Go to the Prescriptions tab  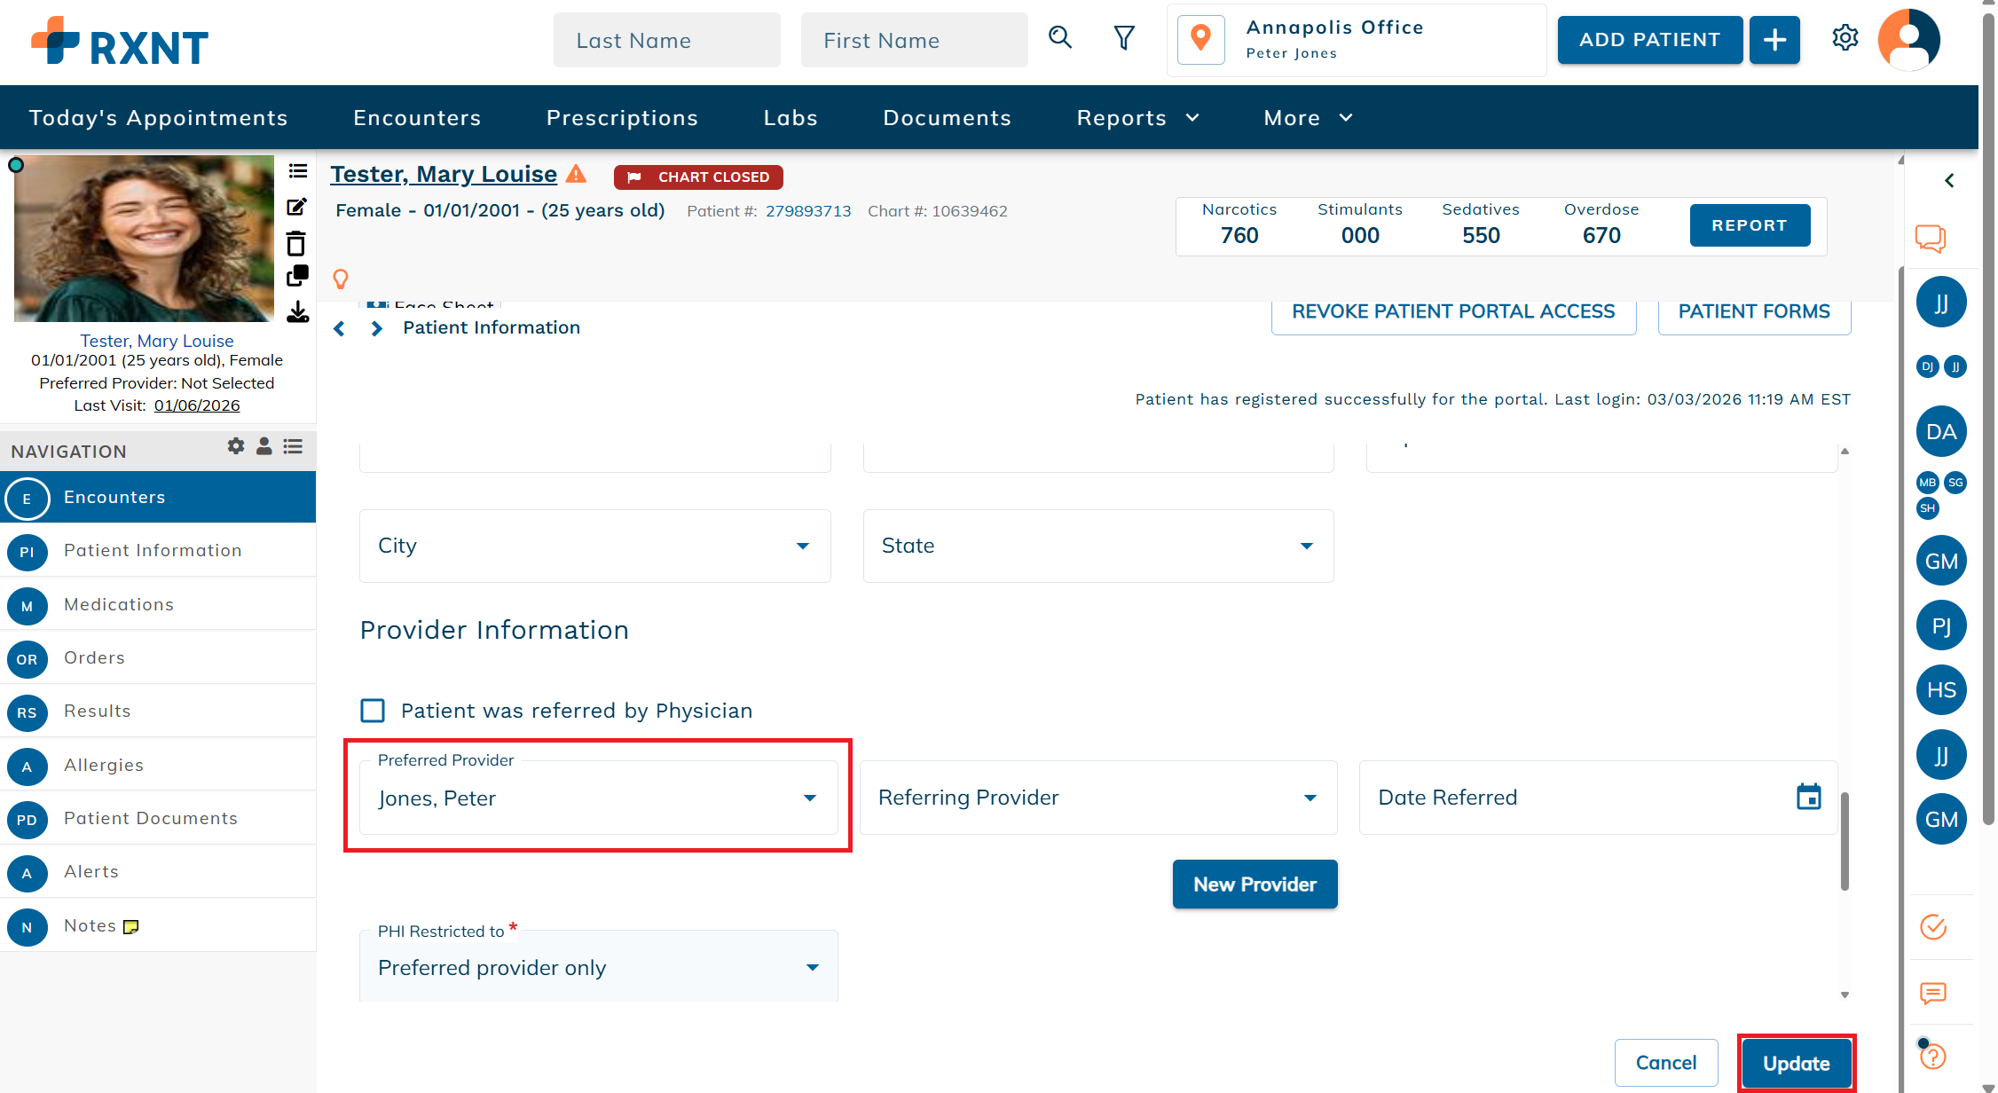pos(622,118)
